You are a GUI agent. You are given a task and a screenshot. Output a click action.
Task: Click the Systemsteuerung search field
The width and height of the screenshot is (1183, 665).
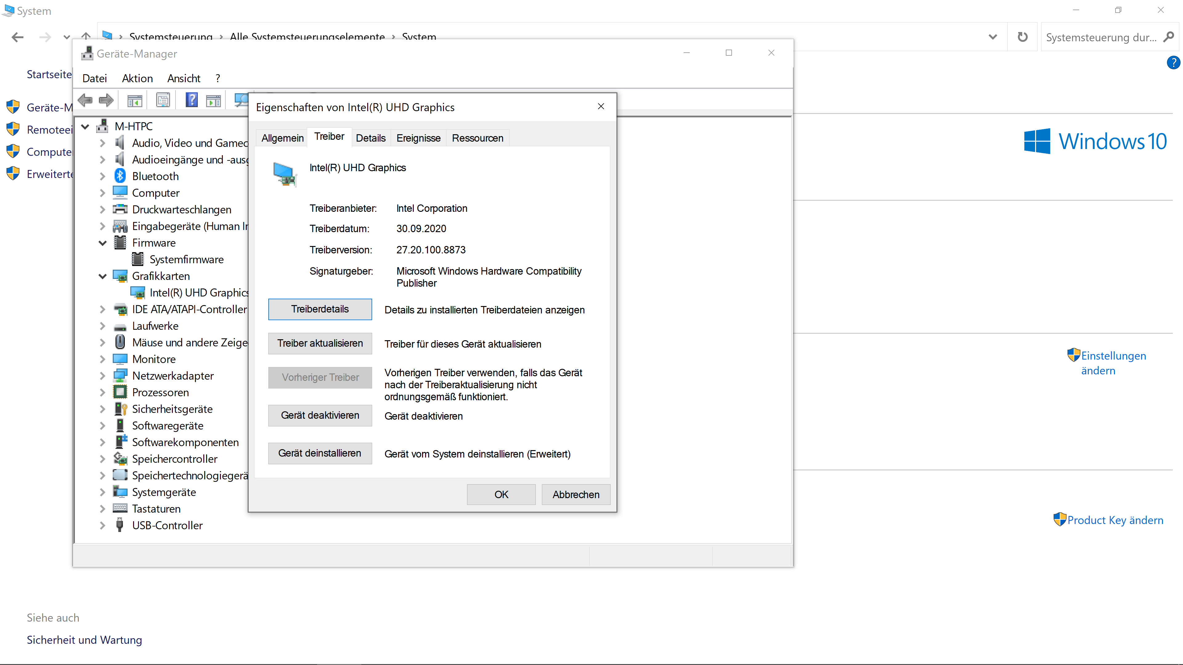coord(1101,37)
